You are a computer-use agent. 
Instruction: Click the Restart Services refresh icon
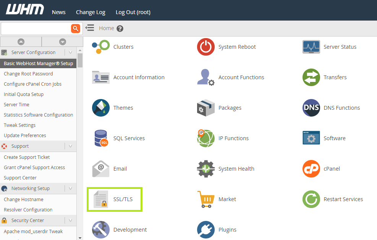311,199
